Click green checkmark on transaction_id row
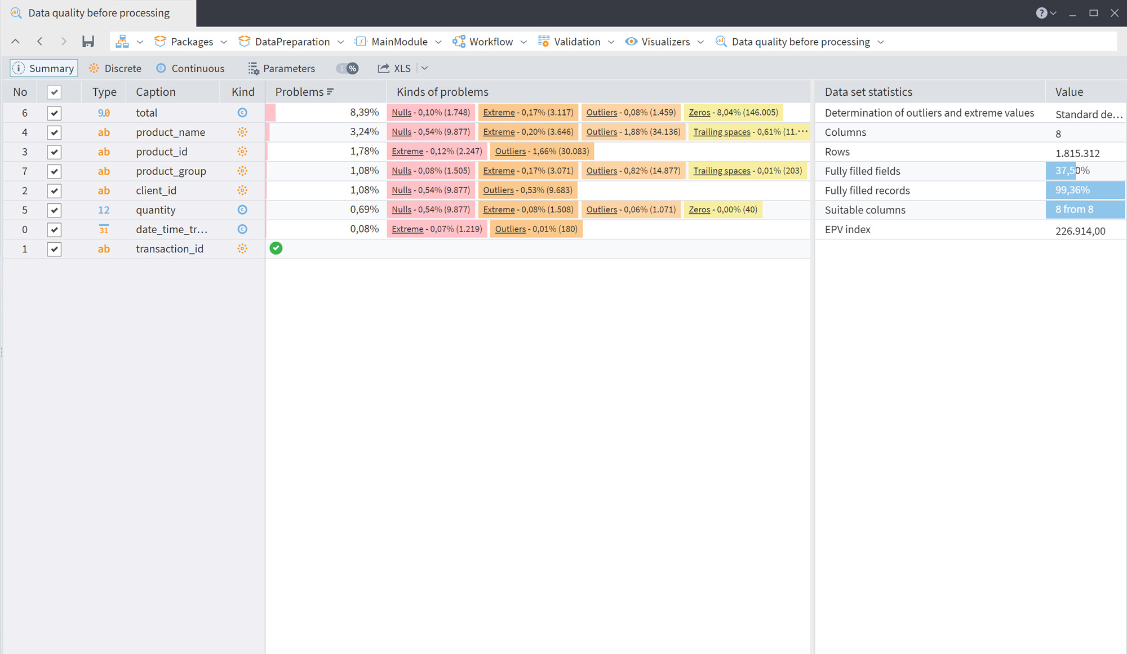 276,248
